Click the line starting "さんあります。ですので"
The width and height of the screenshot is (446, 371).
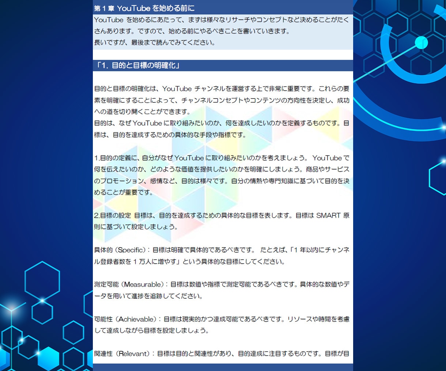[x=192, y=31]
